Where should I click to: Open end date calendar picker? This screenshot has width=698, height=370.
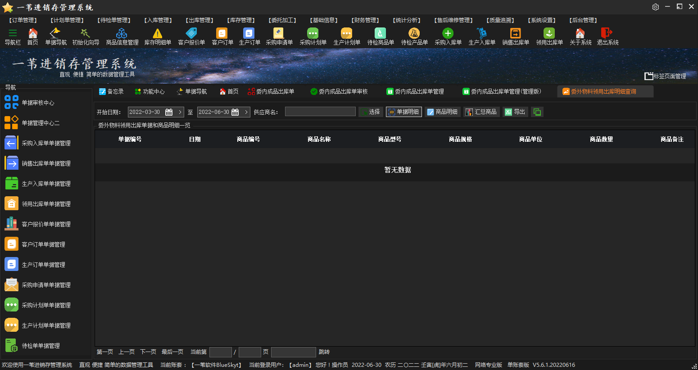pos(235,112)
